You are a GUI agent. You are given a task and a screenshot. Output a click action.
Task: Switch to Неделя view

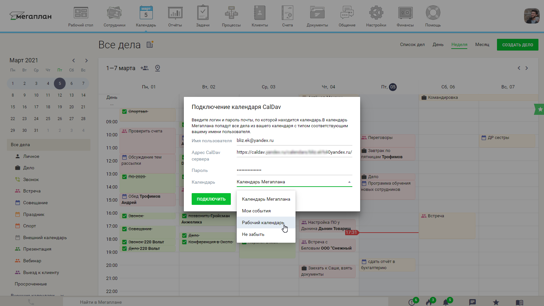tap(459, 45)
